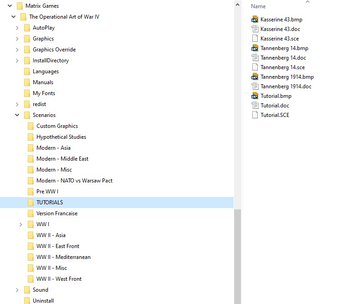This screenshot has width=358, height=304.
Task: Sort files by the Name column header
Action: 258,6
